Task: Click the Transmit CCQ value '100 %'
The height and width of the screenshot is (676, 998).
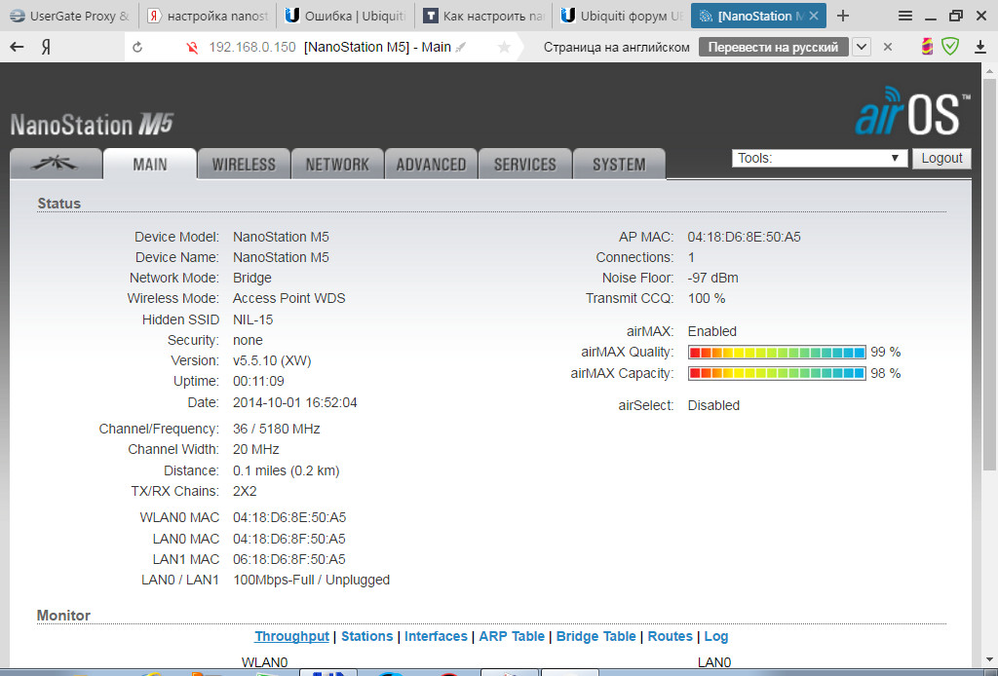Action: [x=707, y=298]
